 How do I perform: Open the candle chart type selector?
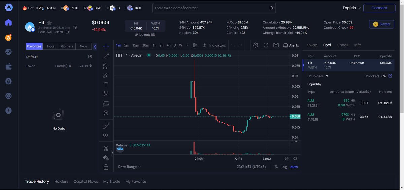coord(195,45)
